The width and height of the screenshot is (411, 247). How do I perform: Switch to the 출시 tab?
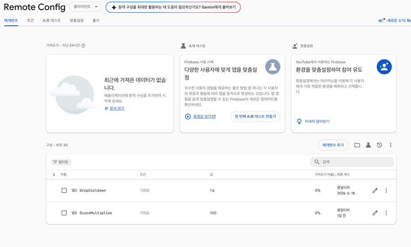(96, 21)
